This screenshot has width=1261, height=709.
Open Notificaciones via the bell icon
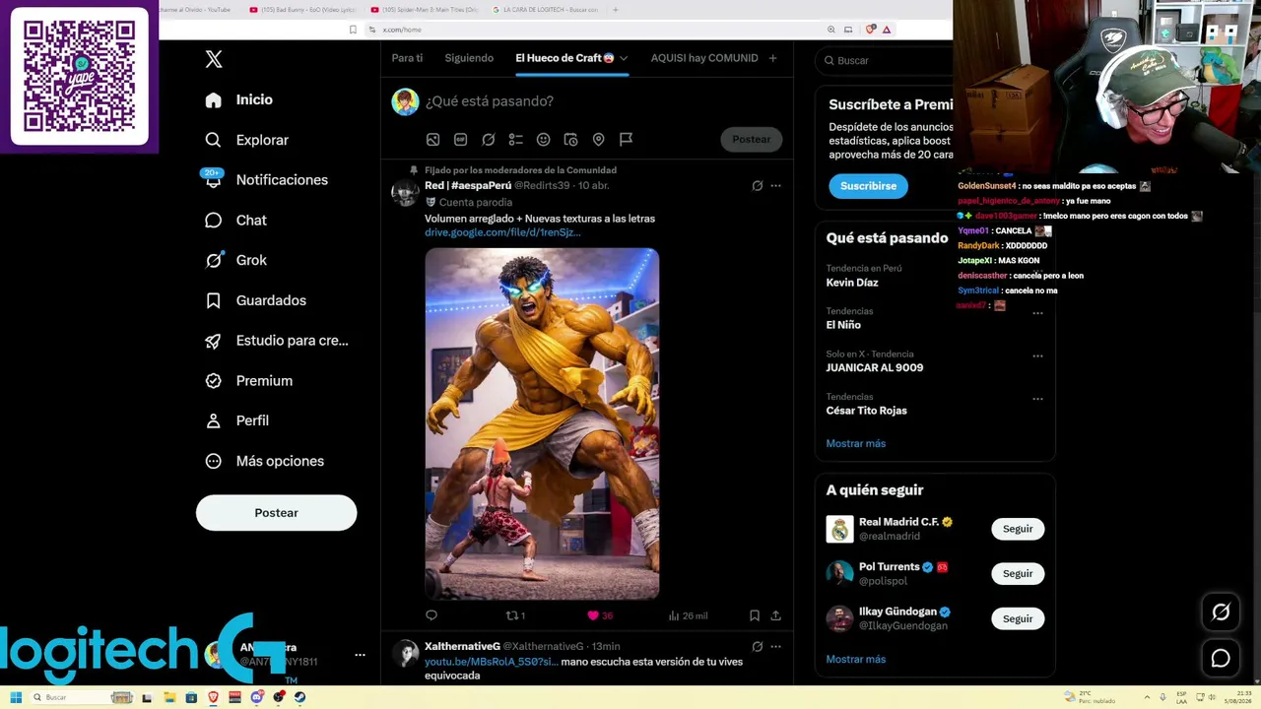pyautogui.click(x=214, y=180)
